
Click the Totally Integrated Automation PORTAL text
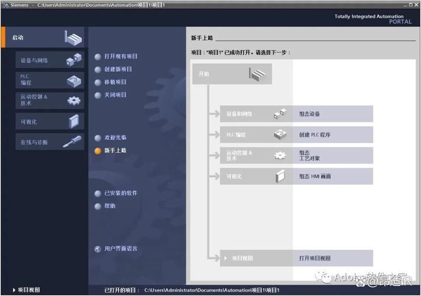pyautogui.click(x=373, y=19)
